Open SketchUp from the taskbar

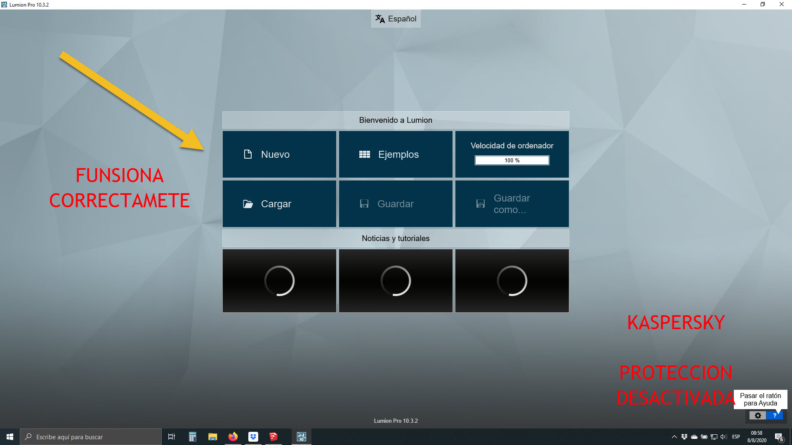pos(273,437)
